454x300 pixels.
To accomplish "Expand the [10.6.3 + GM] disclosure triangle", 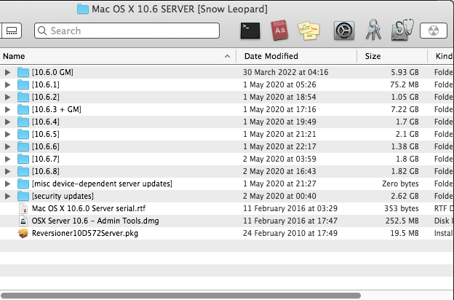I will (x=7, y=109).
